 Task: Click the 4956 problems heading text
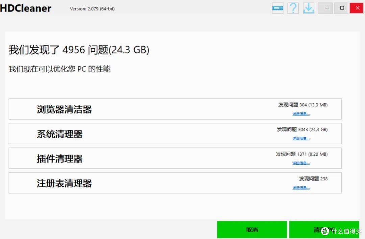[78, 50]
